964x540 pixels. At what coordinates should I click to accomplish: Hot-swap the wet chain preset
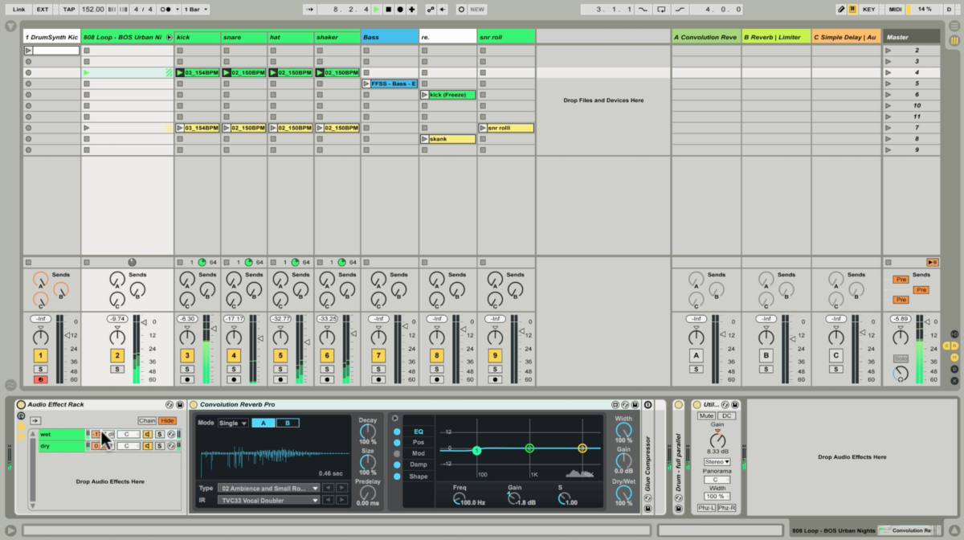click(171, 434)
